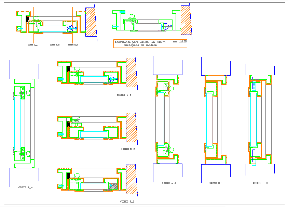Expand the CORTE C_C label at bottom right
This screenshot has width=288, height=207.
[261, 183]
